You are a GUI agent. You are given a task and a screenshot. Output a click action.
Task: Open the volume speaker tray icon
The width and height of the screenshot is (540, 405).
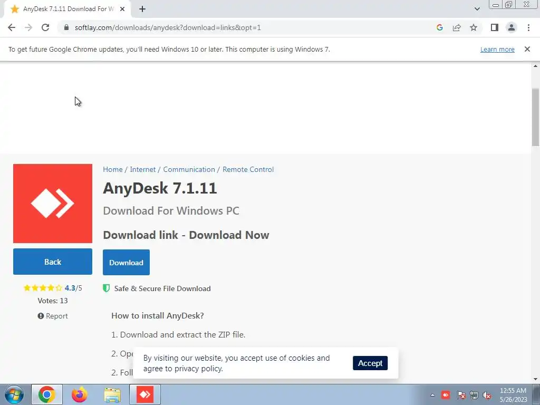click(x=487, y=395)
